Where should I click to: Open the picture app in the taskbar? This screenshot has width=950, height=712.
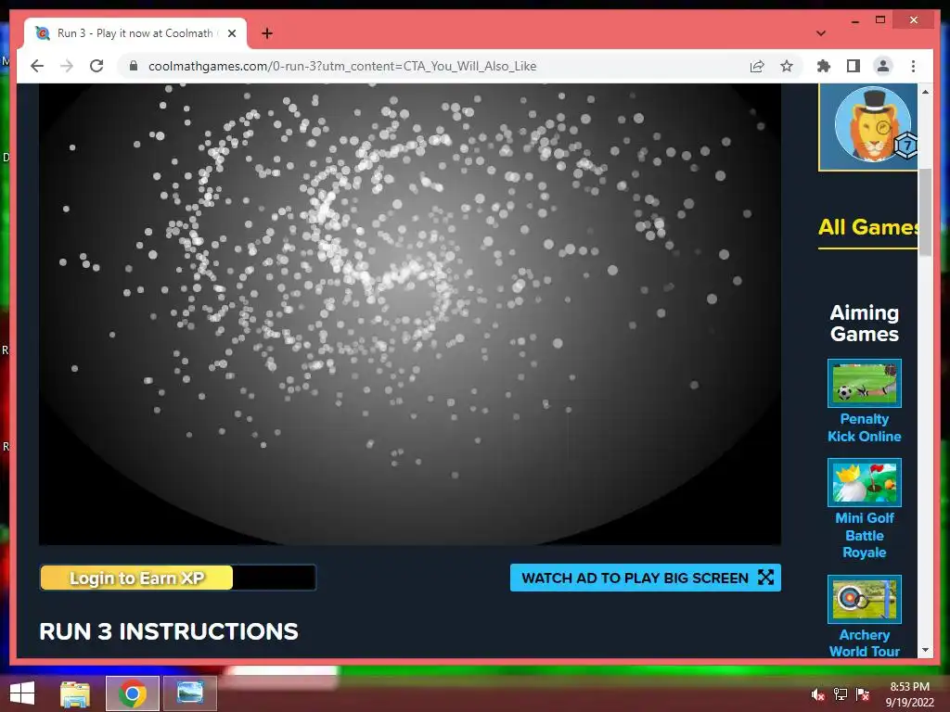[x=190, y=693]
